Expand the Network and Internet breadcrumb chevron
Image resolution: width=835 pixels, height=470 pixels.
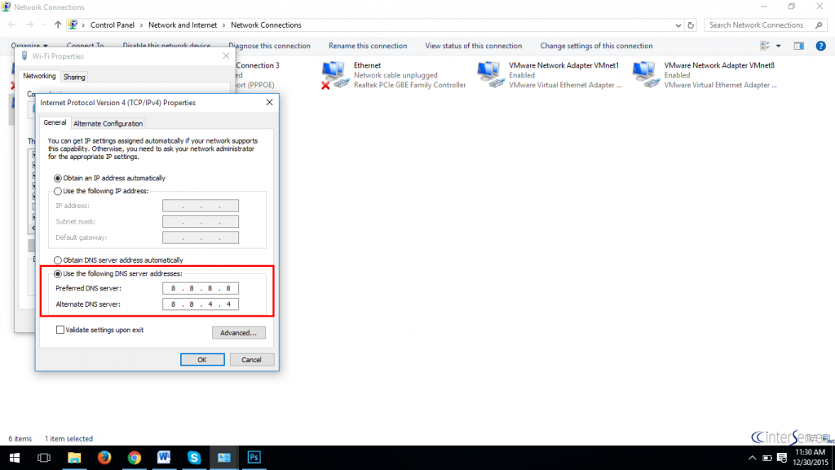coord(224,25)
